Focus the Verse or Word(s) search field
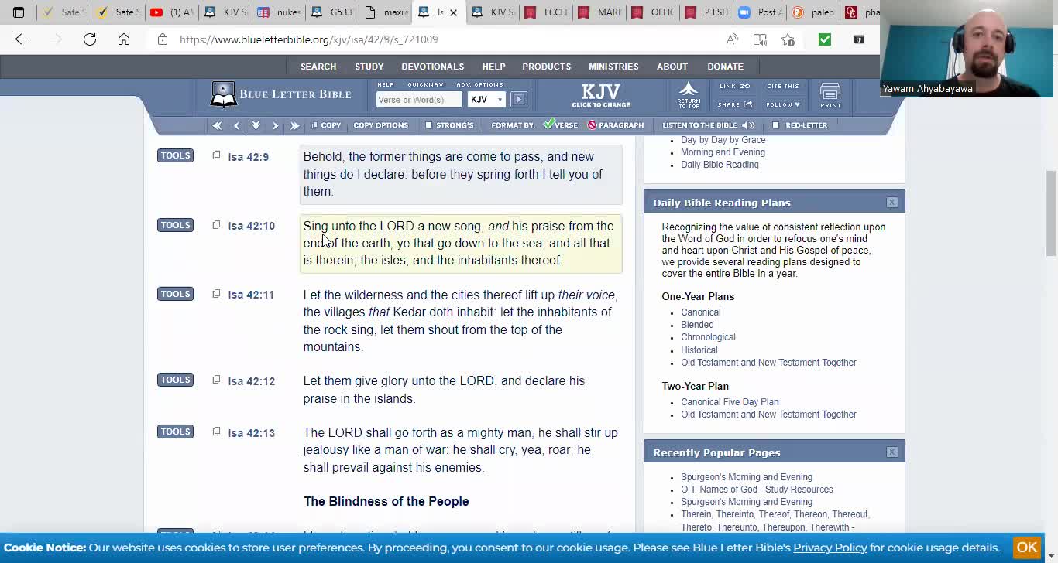This screenshot has height=563, width=1058. pyautogui.click(x=419, y=100)
